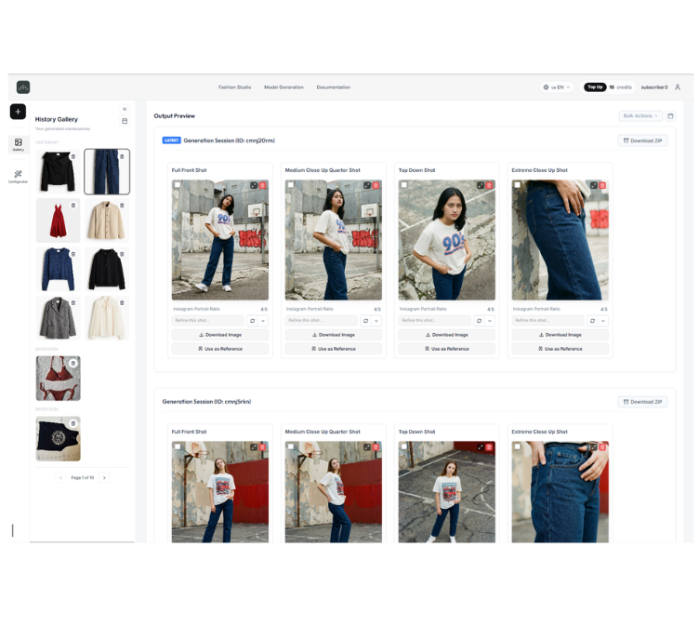Open the EN language selector
The height and width of the screenshot is (627, 699).
[557, 87]
